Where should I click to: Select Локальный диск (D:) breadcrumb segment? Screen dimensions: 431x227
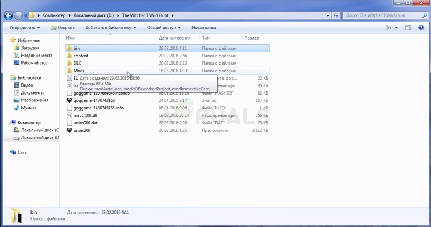pyautogui.click(x=94, y=15)
